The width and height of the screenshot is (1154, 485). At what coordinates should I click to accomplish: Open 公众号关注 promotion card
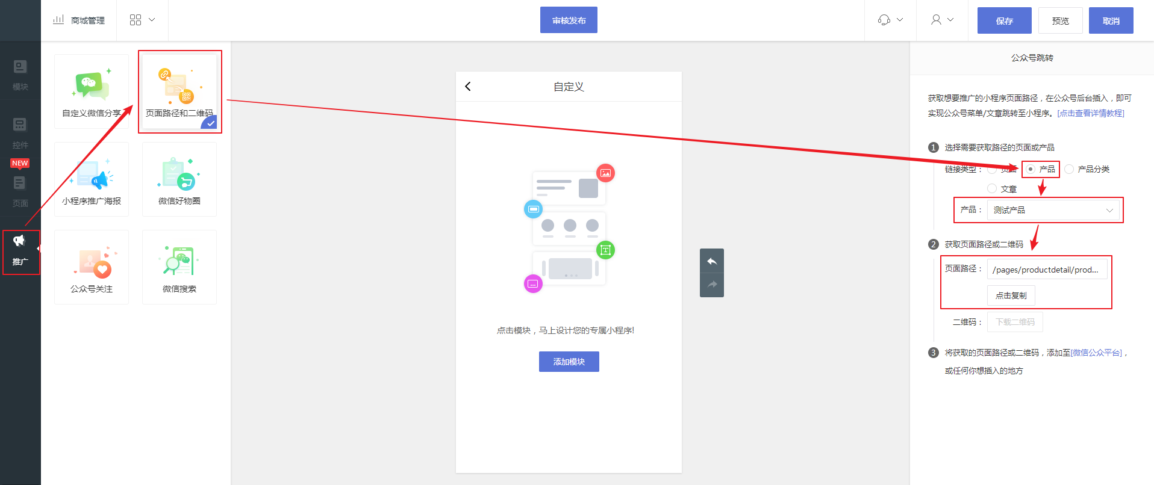point(92,267)
